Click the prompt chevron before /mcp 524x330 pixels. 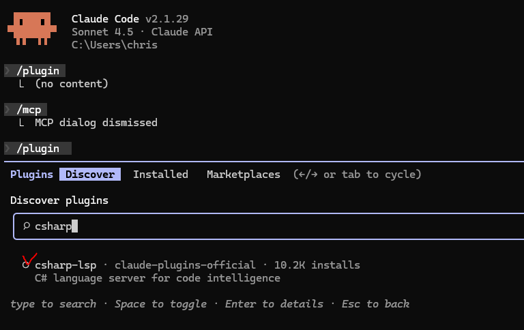(x=8, y=110)
